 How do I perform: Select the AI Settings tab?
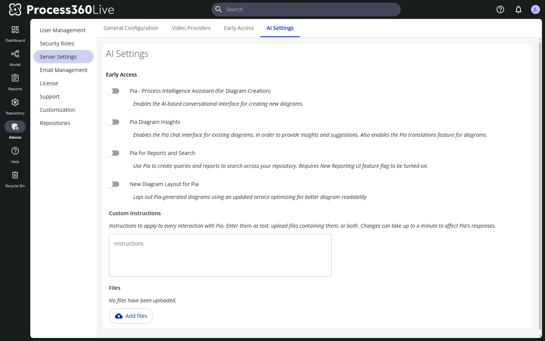(x=280, y=28)
